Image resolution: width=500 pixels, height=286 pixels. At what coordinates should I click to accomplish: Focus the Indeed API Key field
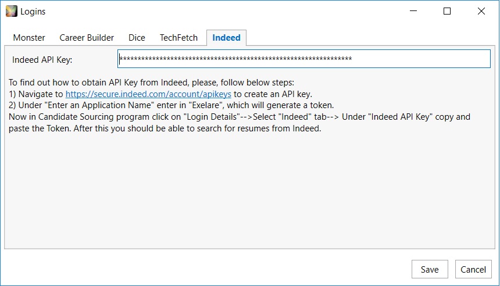(x=304, y=59)
